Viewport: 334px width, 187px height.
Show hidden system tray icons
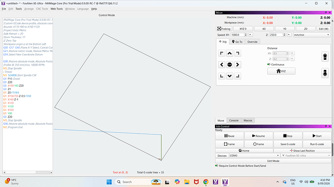click(x=277, y=182)
